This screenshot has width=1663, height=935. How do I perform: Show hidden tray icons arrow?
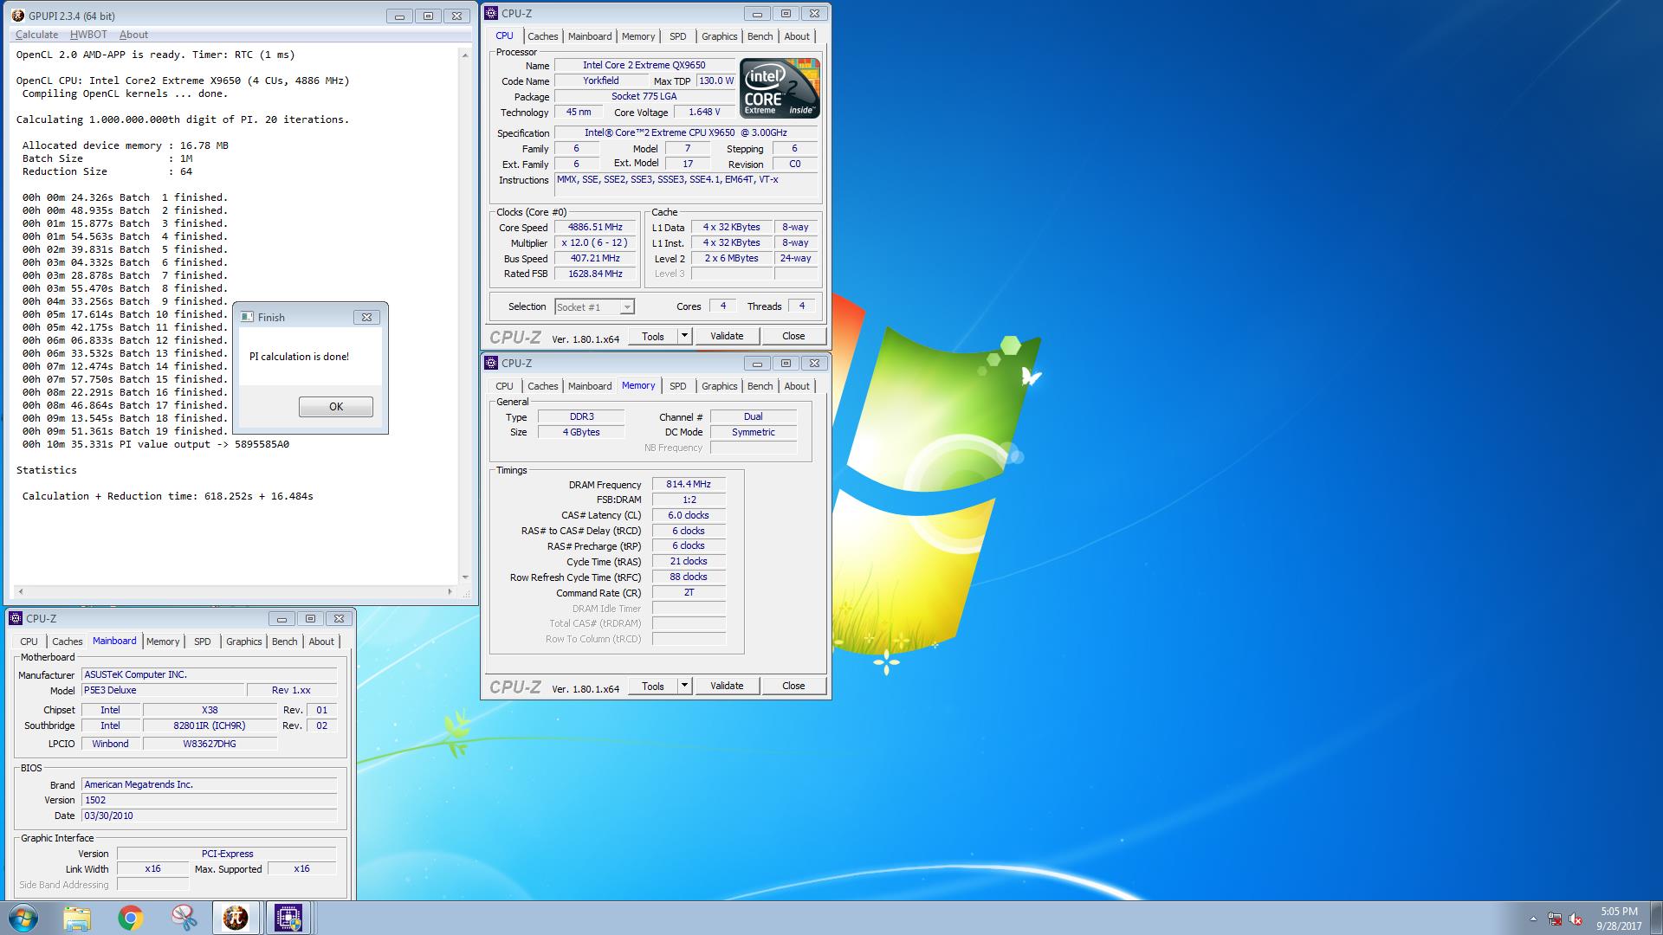(1533, 919)
